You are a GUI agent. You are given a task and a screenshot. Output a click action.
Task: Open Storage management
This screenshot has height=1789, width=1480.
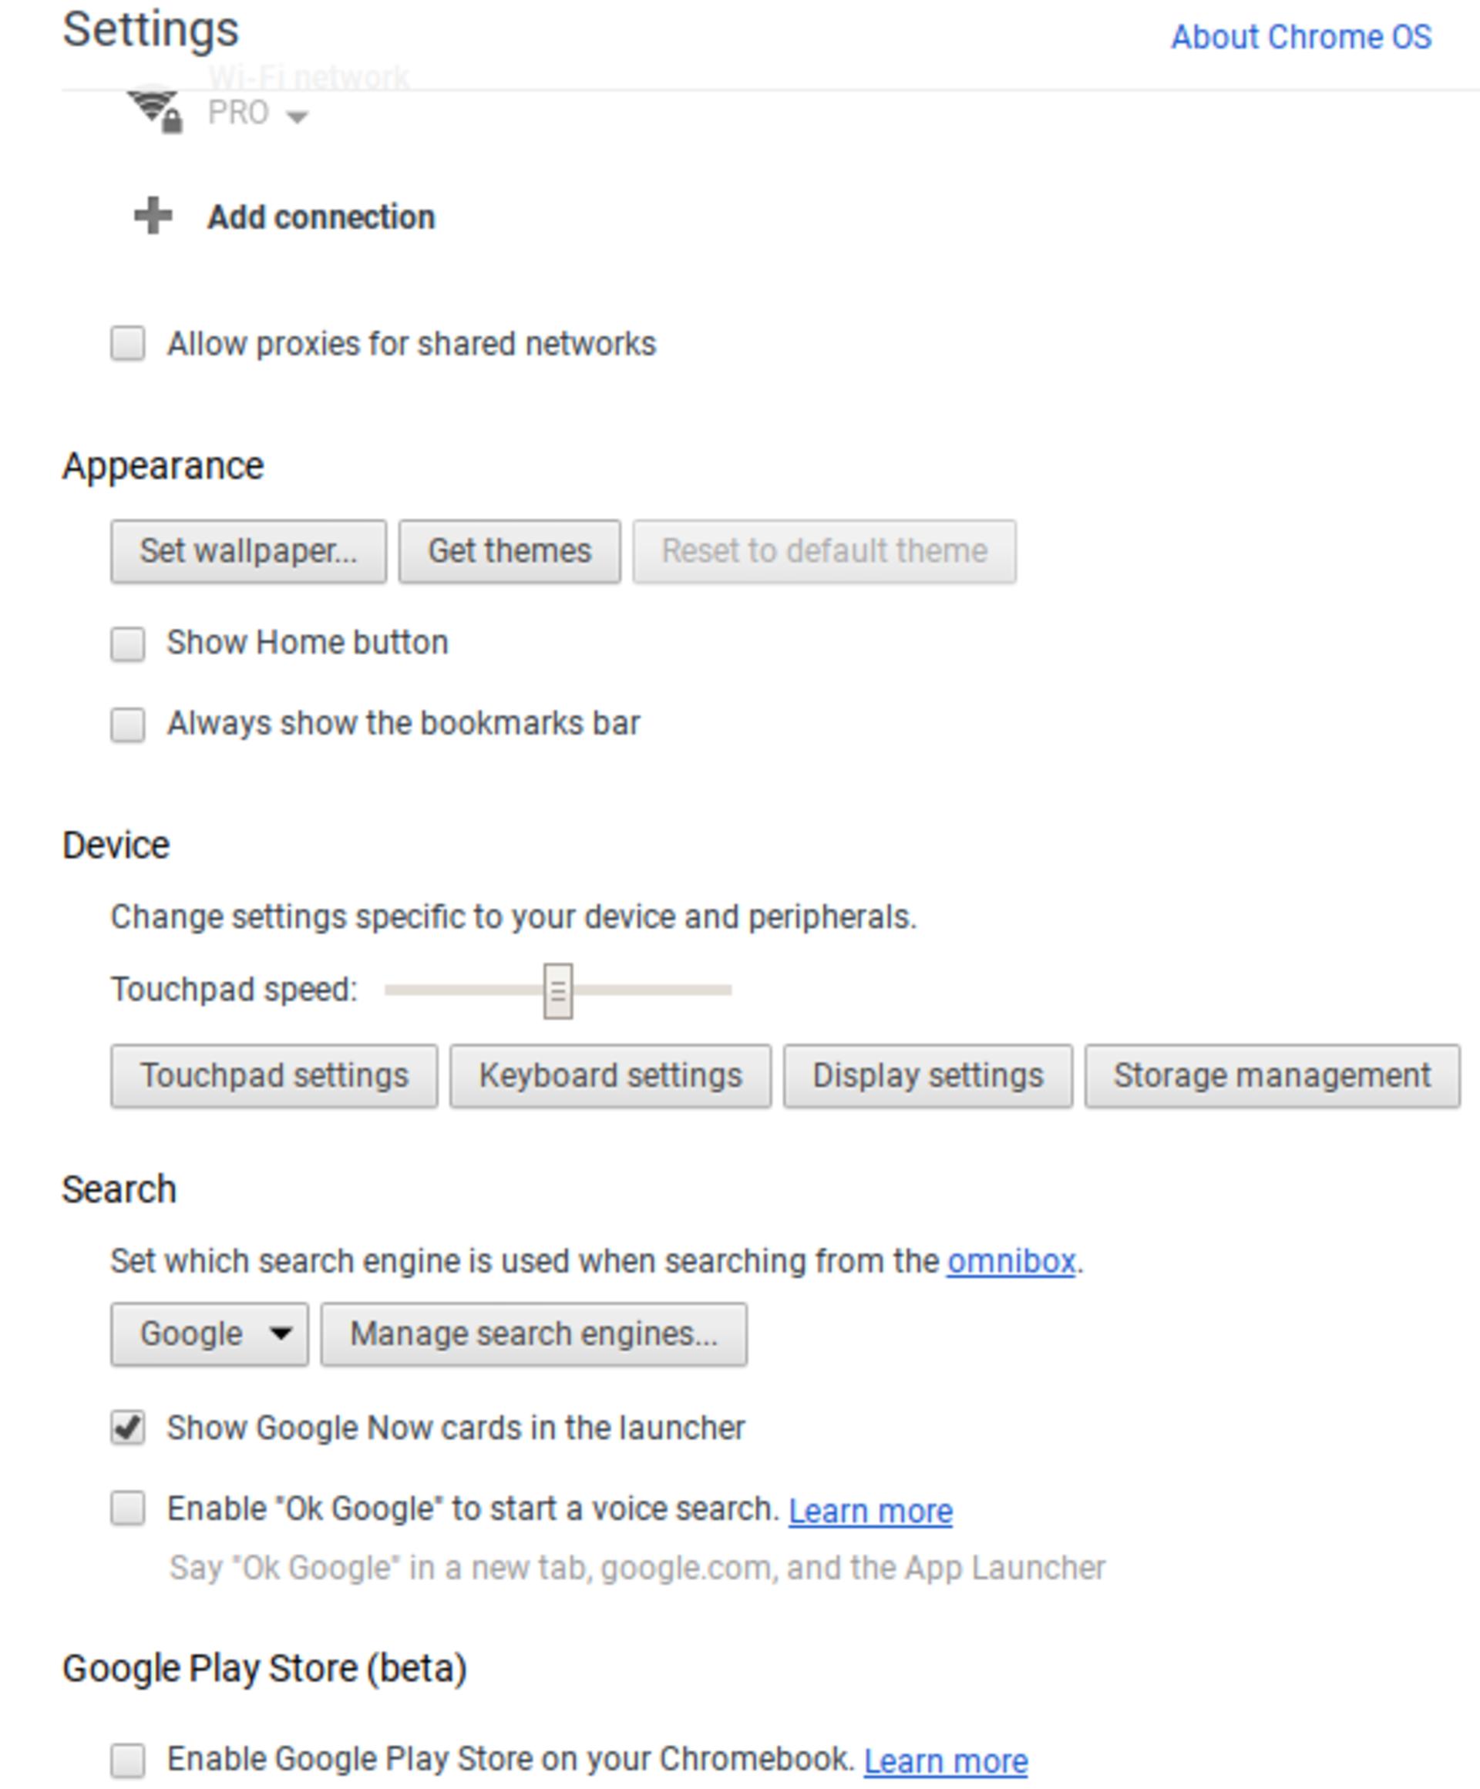point(1272,1076)
